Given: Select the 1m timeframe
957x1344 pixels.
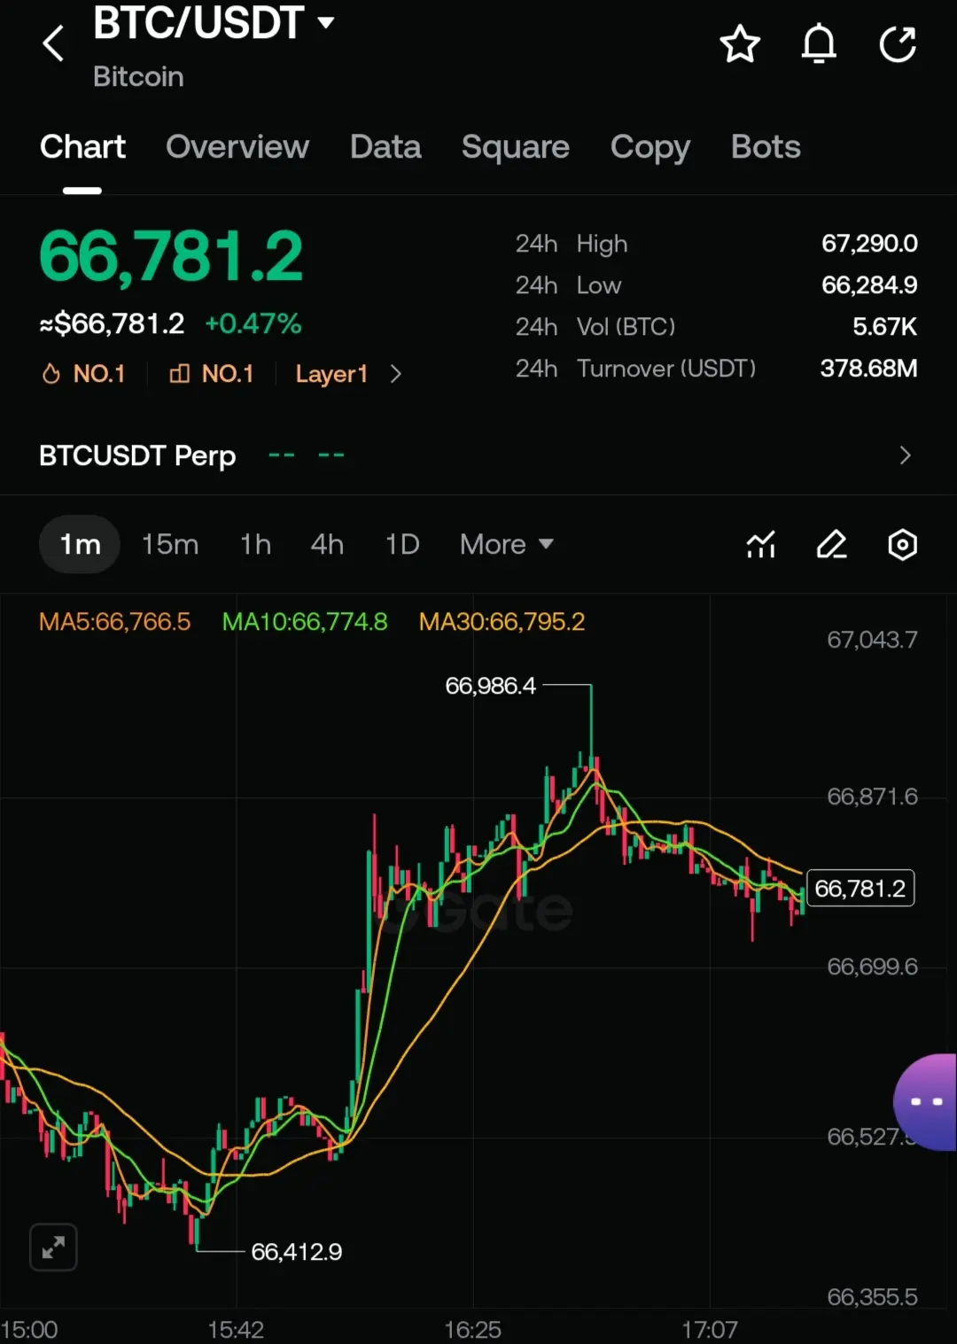Looking at the screenshot, I should [80, 544].
